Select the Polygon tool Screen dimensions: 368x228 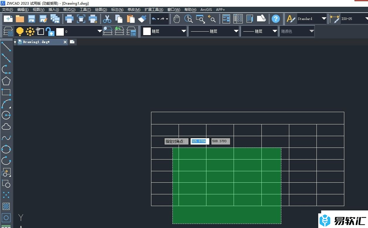6,81
